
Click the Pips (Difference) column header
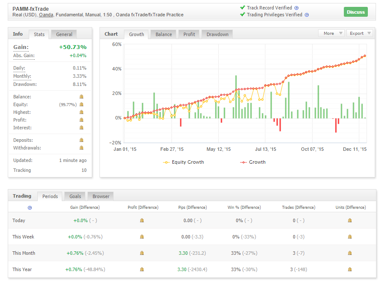193,207
